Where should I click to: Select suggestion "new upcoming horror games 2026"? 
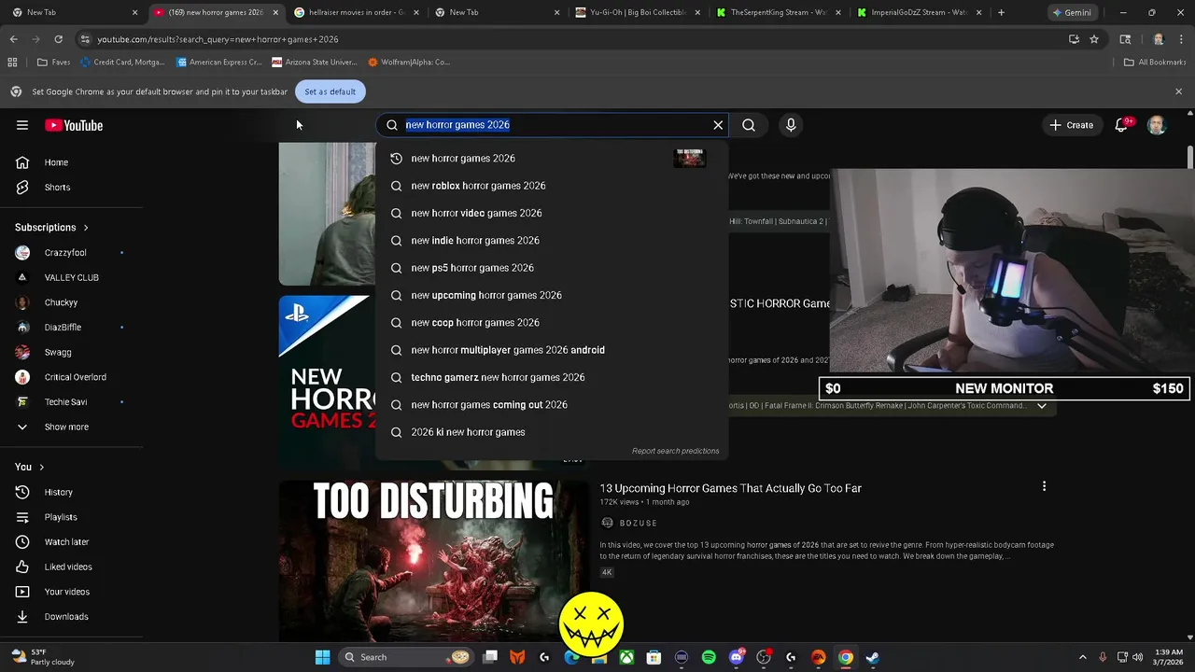551,295
